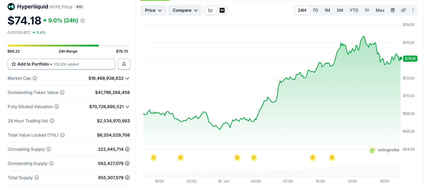Click the $74.18 current price label on chart

[410, 59]
